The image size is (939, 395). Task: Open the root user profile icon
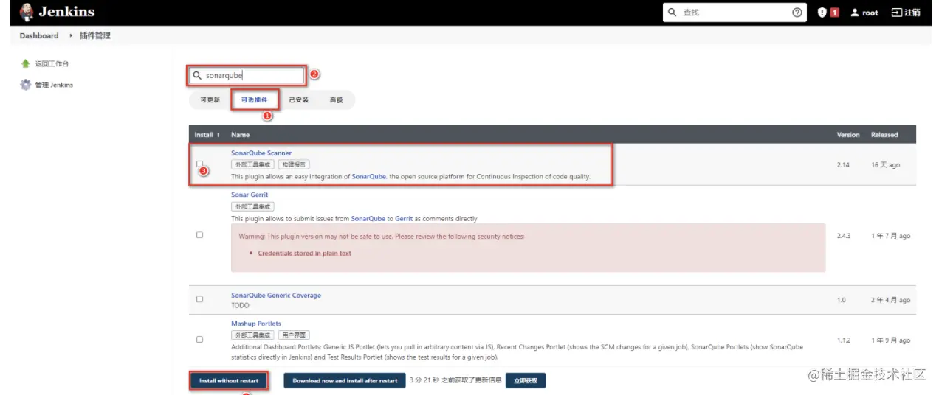click(855, 13)
